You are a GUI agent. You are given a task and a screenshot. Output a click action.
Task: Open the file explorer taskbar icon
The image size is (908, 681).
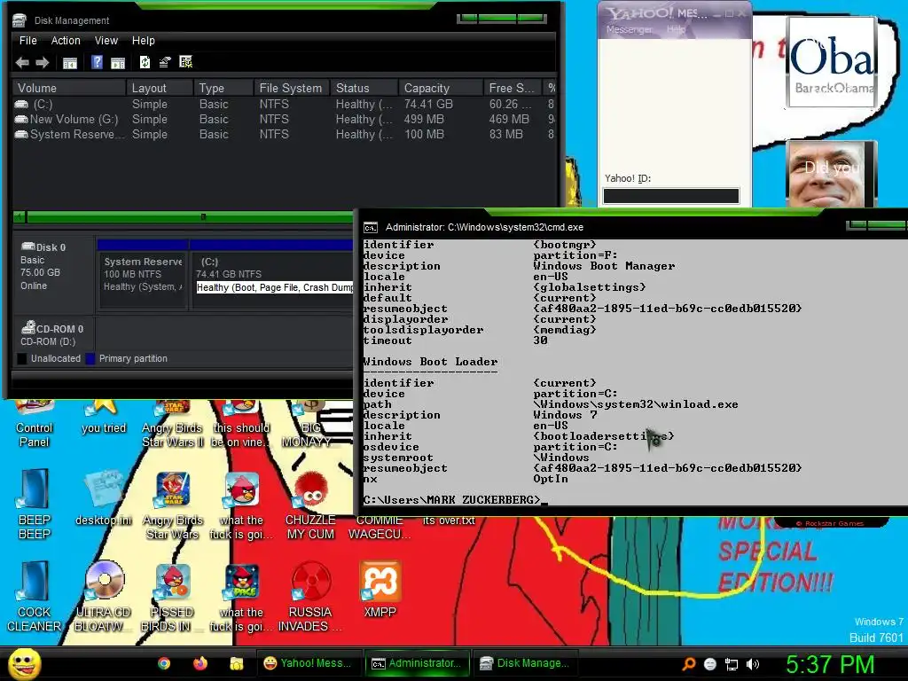[x=236, y=663]
